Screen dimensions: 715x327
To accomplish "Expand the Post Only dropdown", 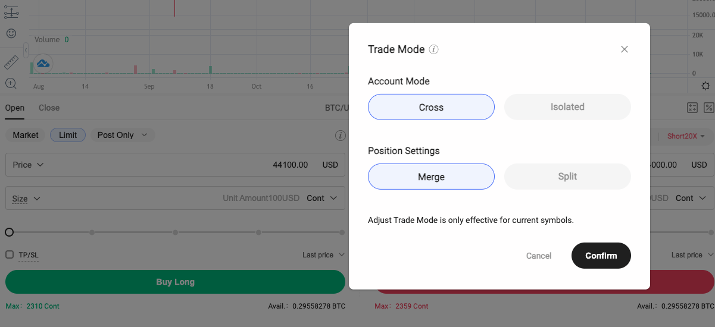I will click(122, 135).
